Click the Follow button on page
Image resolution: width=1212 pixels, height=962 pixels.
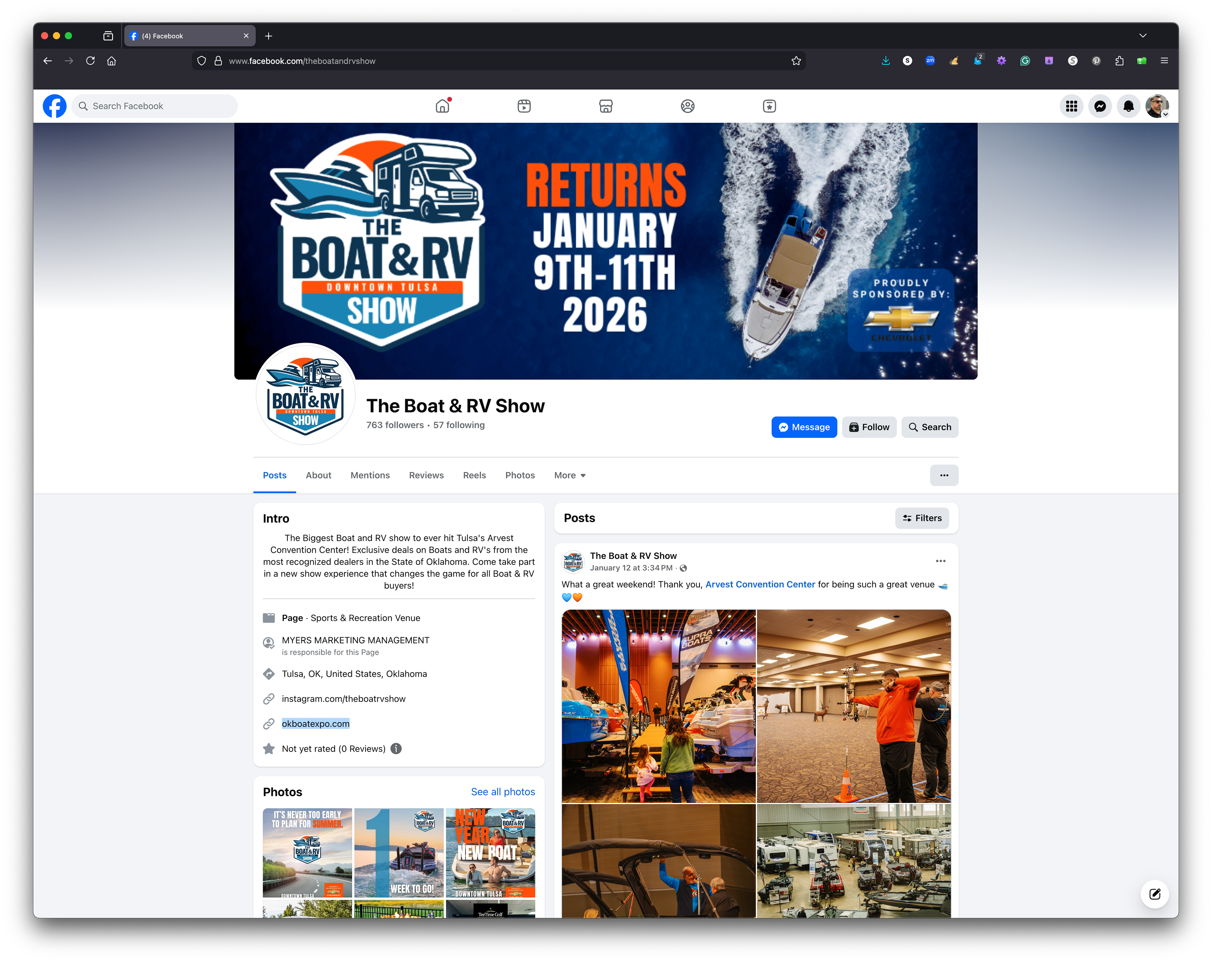869,427
